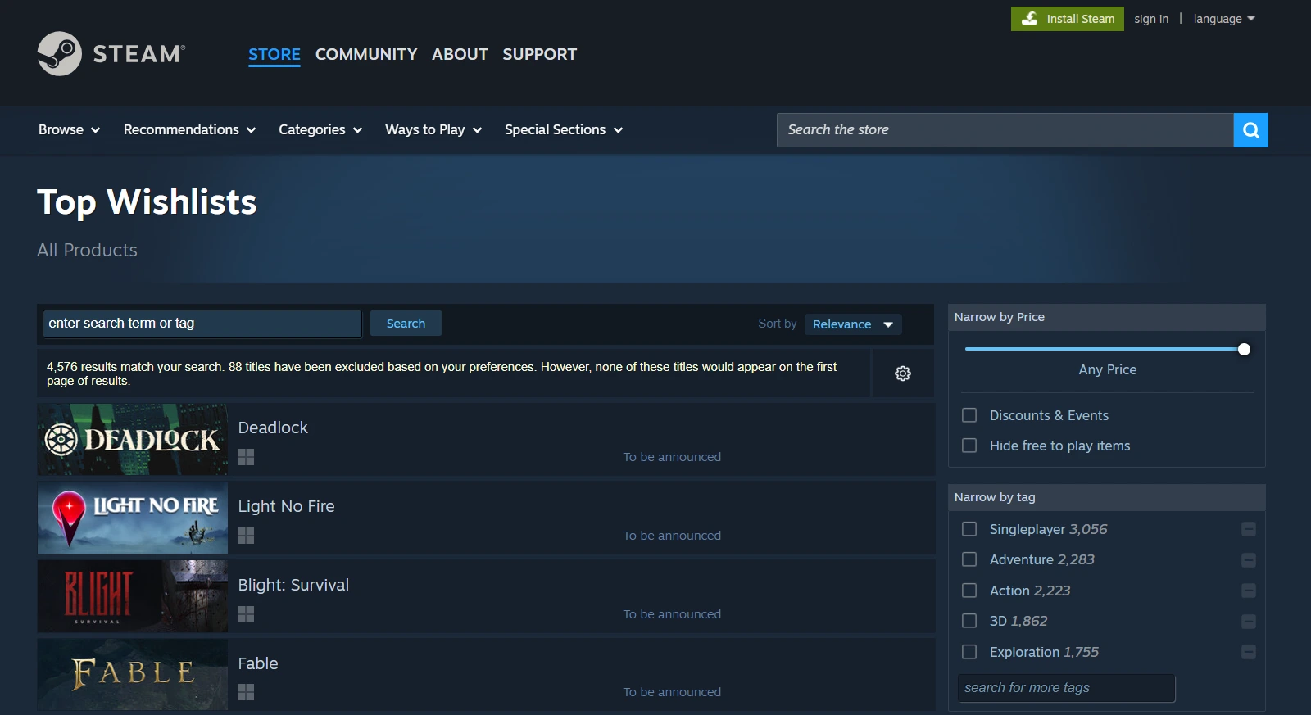
Task: Exclude the 3D tag with minus icon
Action: 1249,622
